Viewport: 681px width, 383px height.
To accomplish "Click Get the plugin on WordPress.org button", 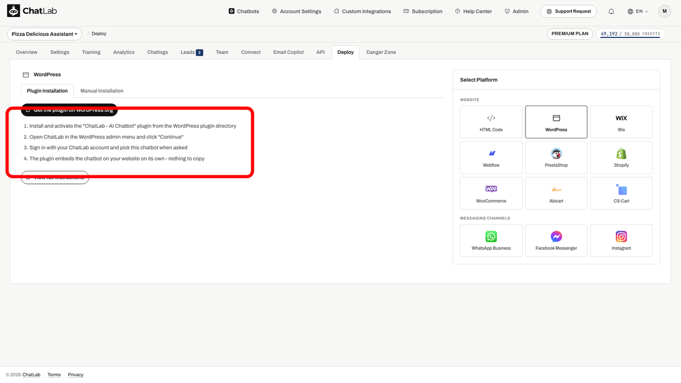I will coord(69,110).
